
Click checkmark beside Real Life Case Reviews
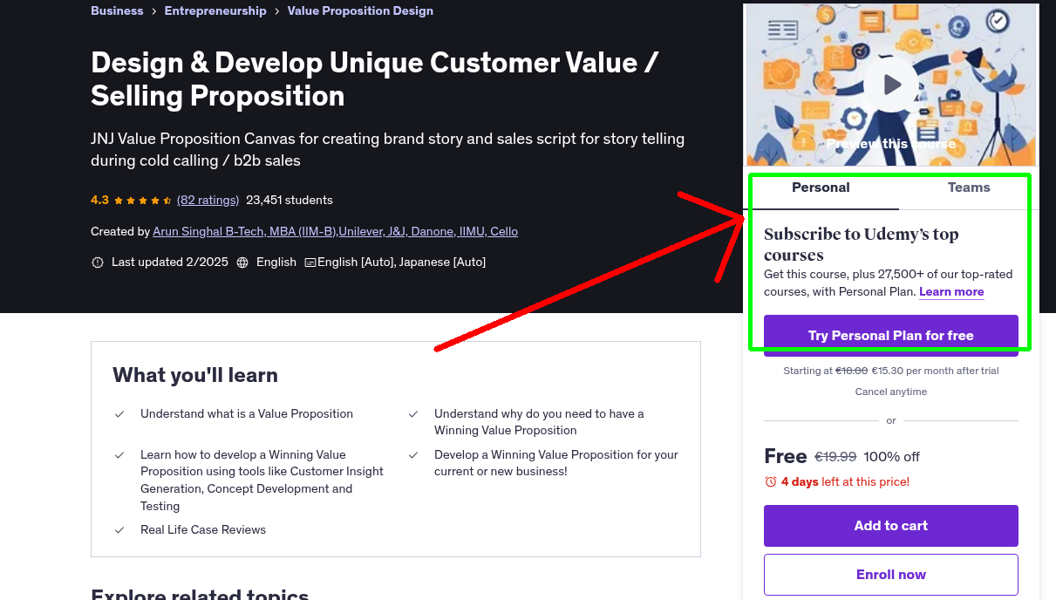pos(119,529)
